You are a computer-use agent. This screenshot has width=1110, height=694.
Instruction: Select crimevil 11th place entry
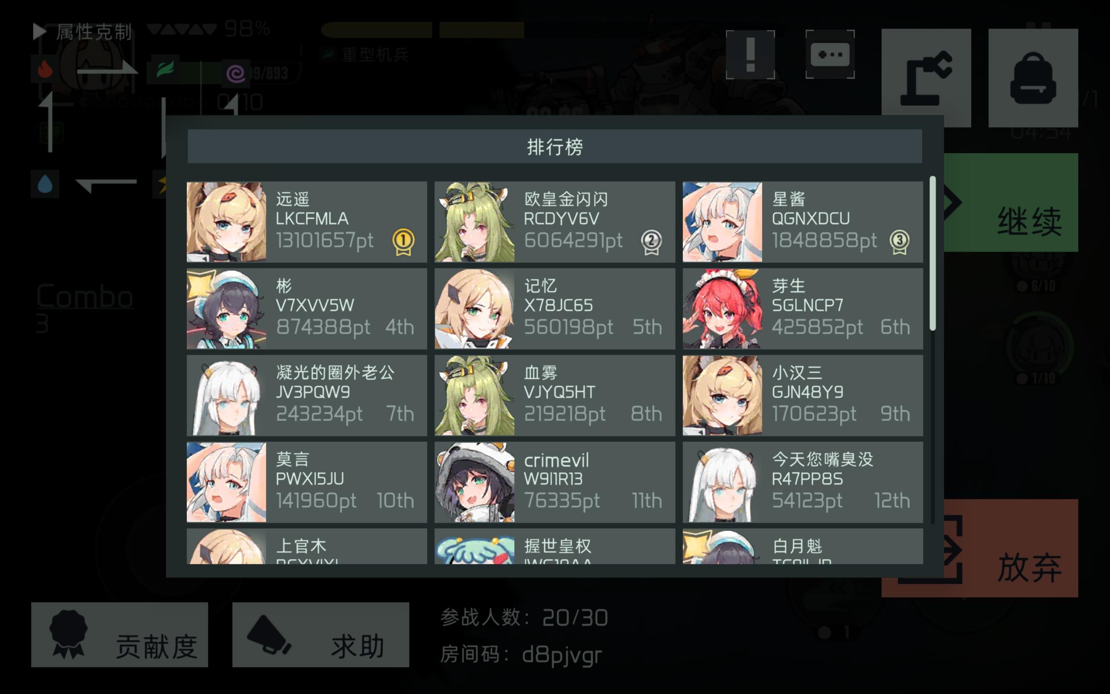555,482
